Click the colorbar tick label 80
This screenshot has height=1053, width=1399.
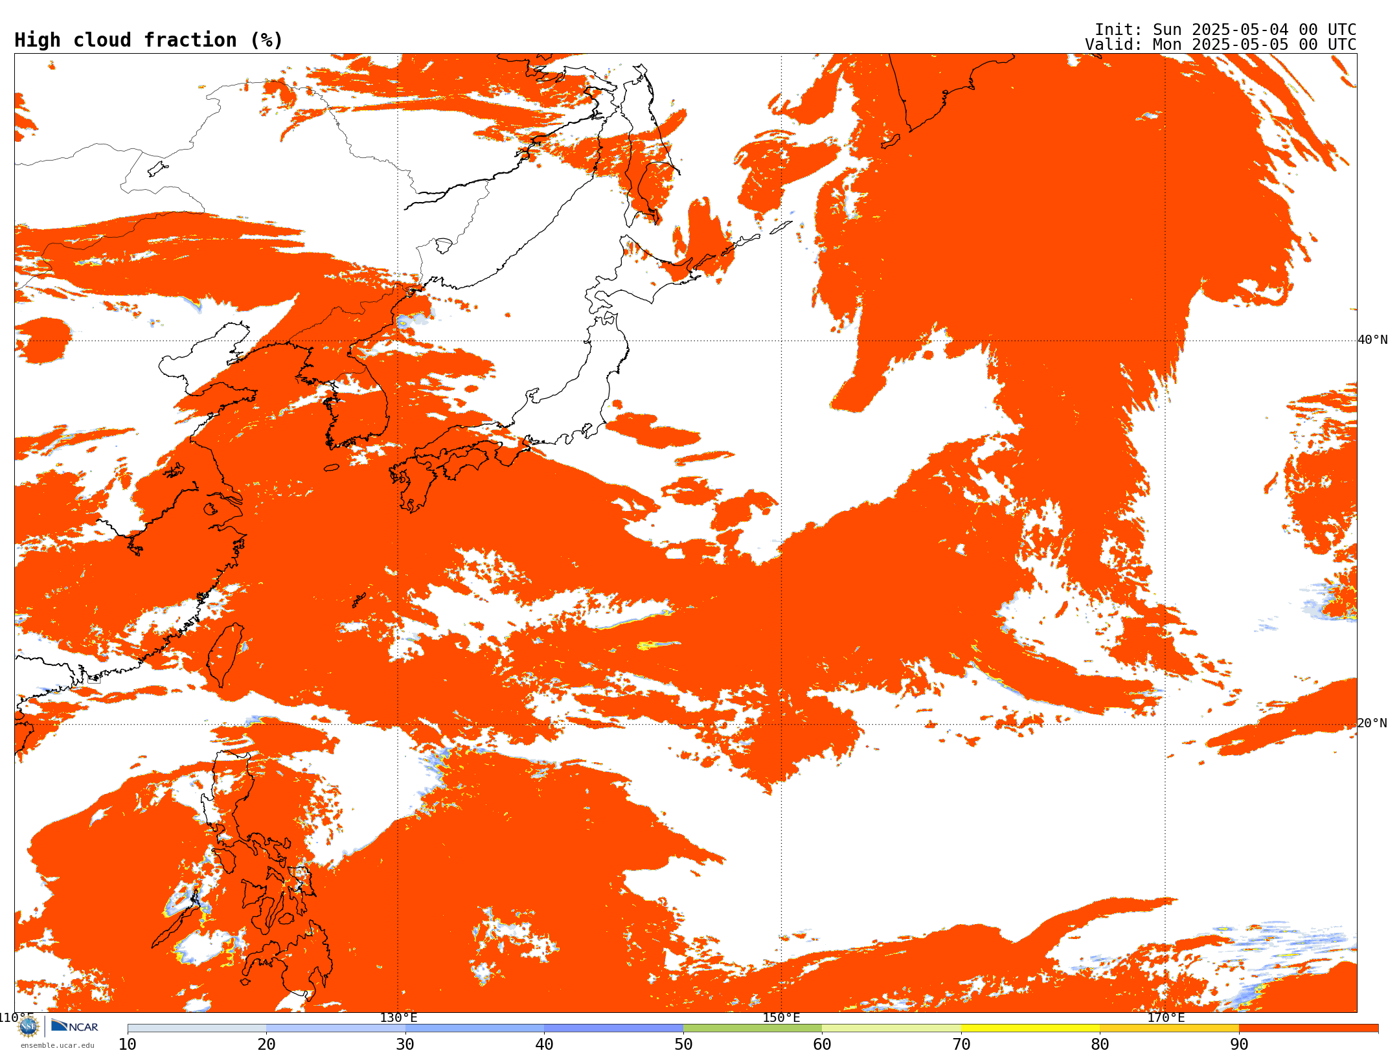(x=1100, y=1045)
